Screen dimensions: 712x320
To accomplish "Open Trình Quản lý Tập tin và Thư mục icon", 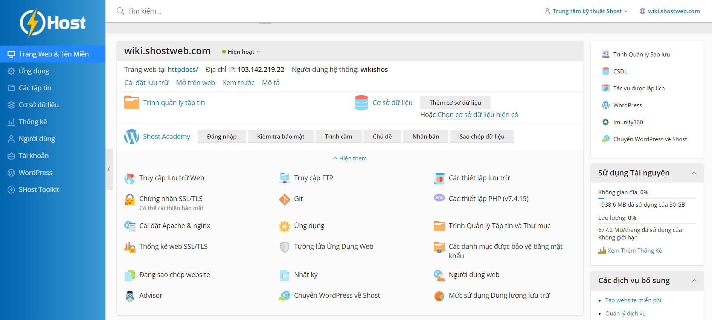I will (439, 226).
